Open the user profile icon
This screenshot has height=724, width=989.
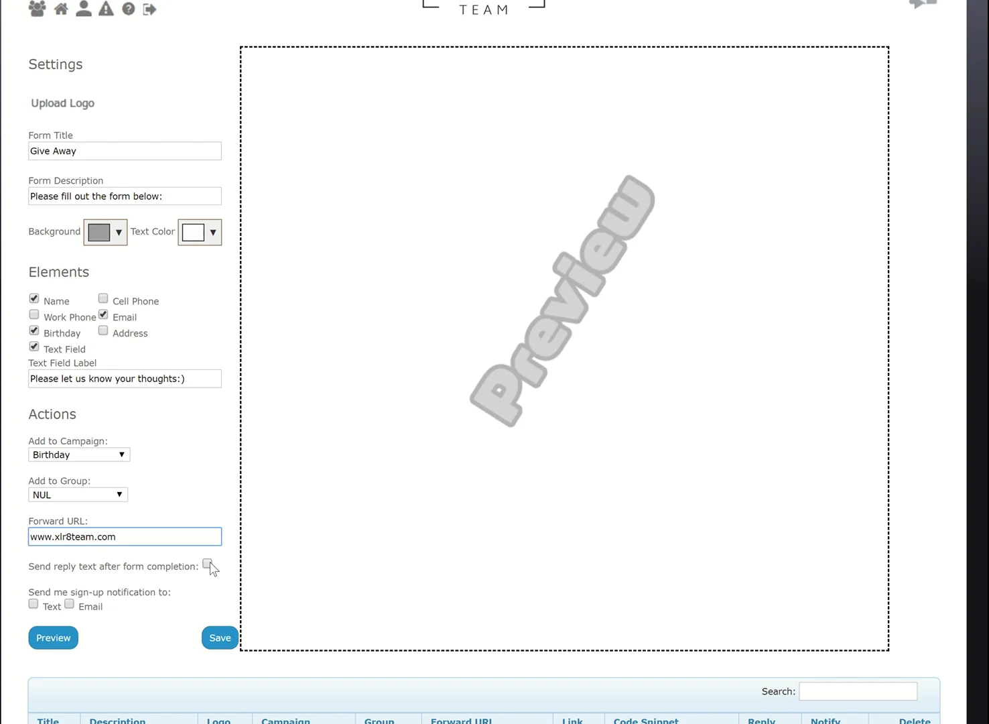tap(84, 9)
